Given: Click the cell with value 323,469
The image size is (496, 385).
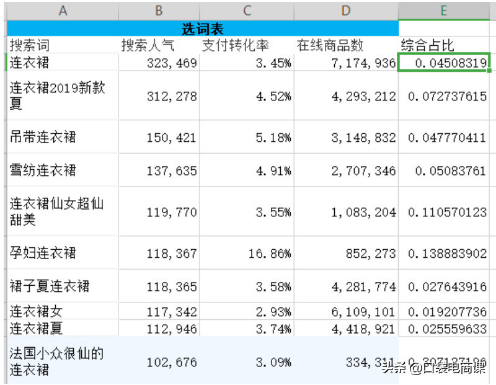Looking at the screenshot, I should tap(159, 63).
